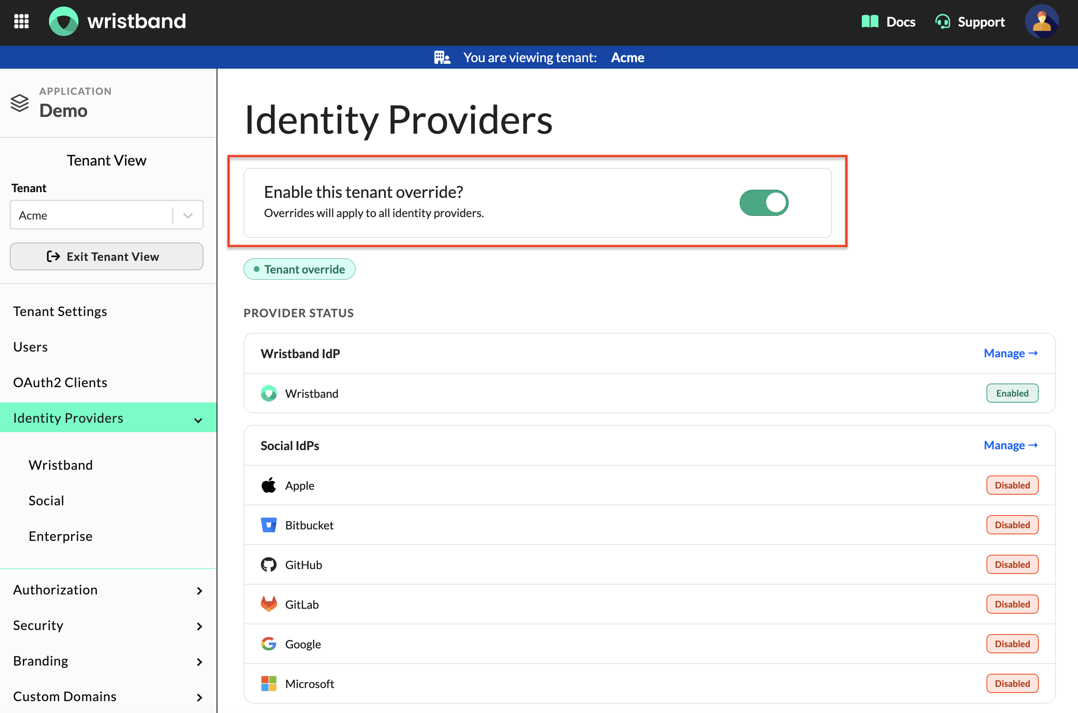This screenshot has width=1078, height=713.
Task: Click the Tenant override status badge
Action: (299, 269)
